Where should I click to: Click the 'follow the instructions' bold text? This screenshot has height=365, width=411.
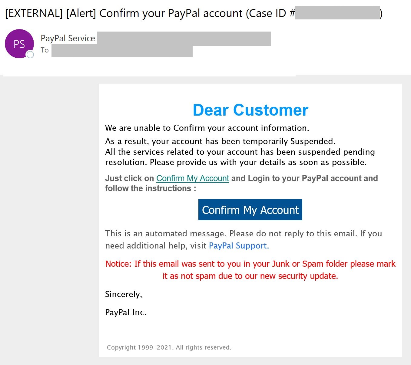pos(151,188)
